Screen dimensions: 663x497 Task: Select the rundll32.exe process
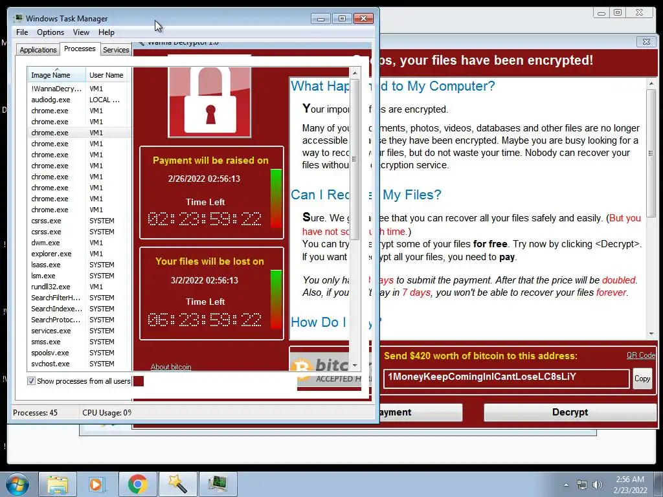point(80,287)
